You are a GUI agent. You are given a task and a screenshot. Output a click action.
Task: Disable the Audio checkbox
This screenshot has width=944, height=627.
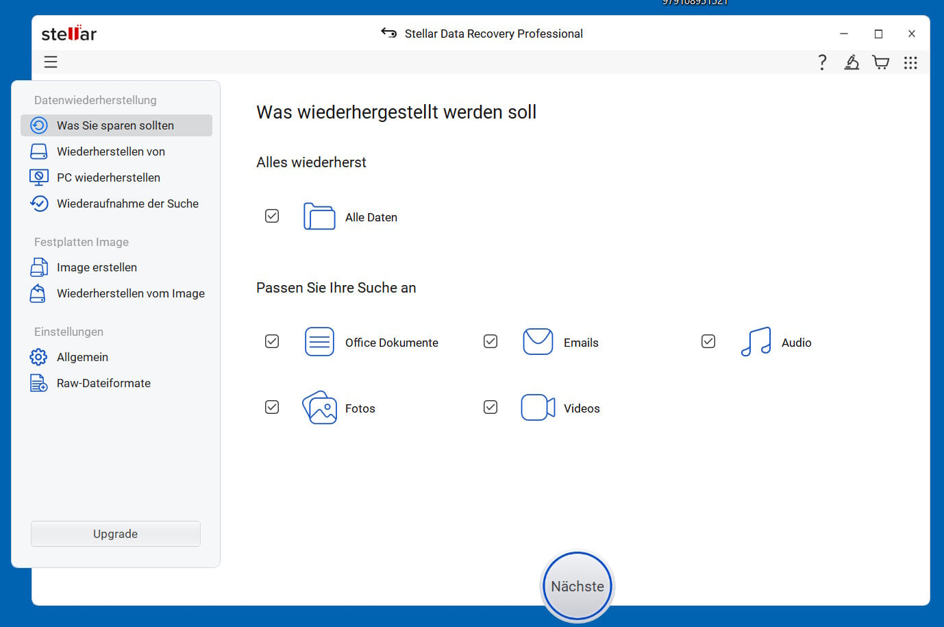[x=708, y=341]
